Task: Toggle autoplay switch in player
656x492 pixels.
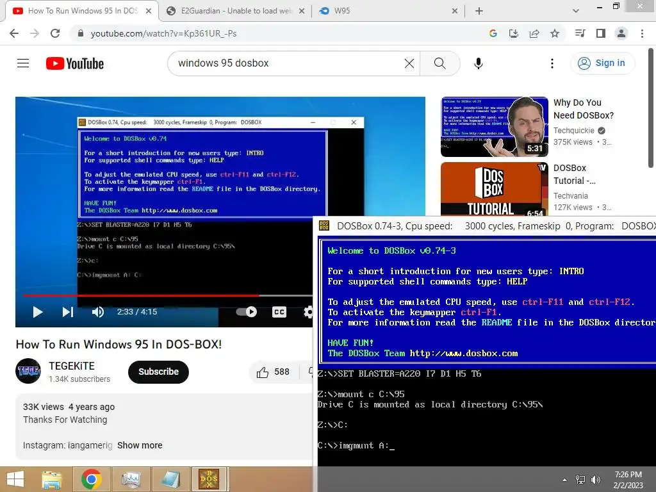Action: [247, 312]
